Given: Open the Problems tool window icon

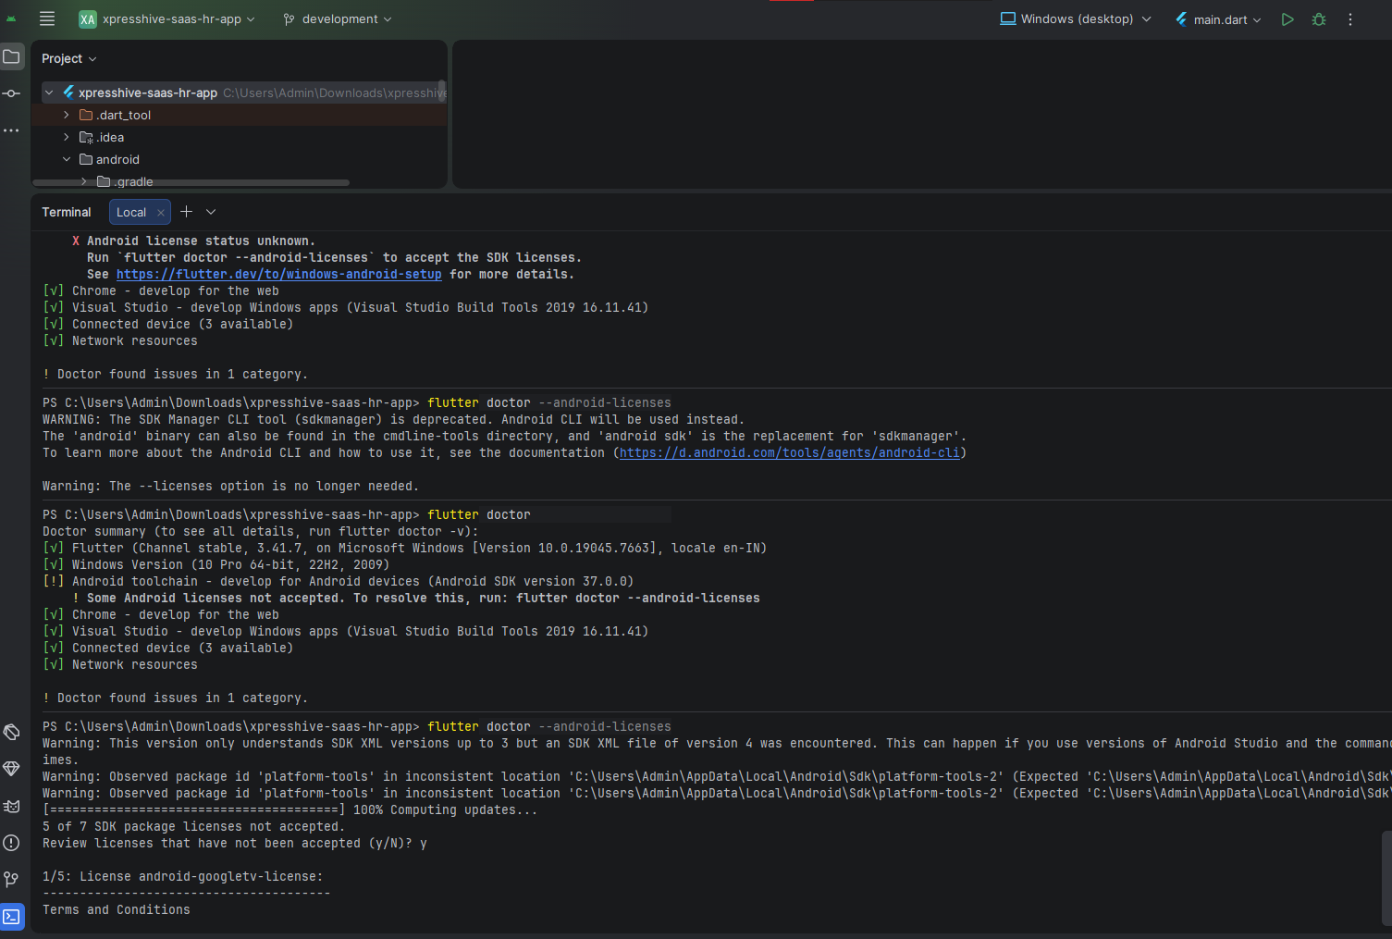Looking at the screenshot, I should (12, 843).
